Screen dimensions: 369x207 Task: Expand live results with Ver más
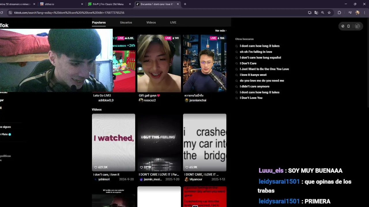pos(221,31)
